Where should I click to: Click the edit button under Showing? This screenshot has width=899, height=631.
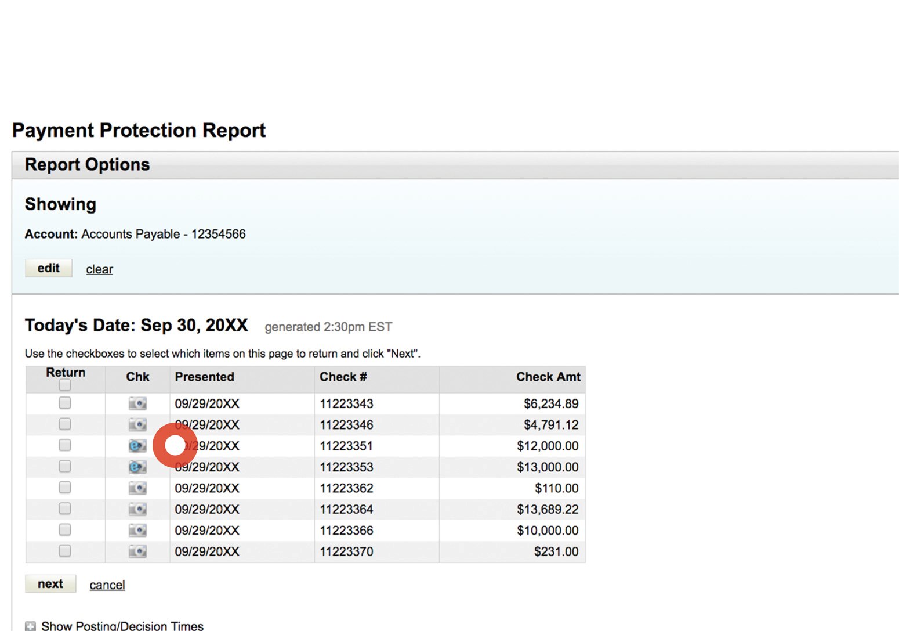pyautogui.click(x=48, y=268)
